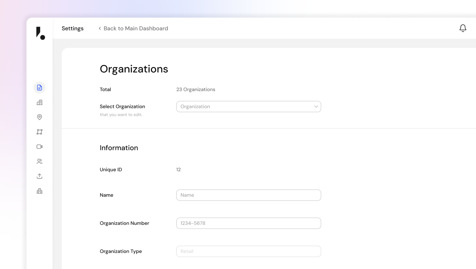Focus the Name input field
The width and height of the screenshot is (476, 269).
coord(249,195)
